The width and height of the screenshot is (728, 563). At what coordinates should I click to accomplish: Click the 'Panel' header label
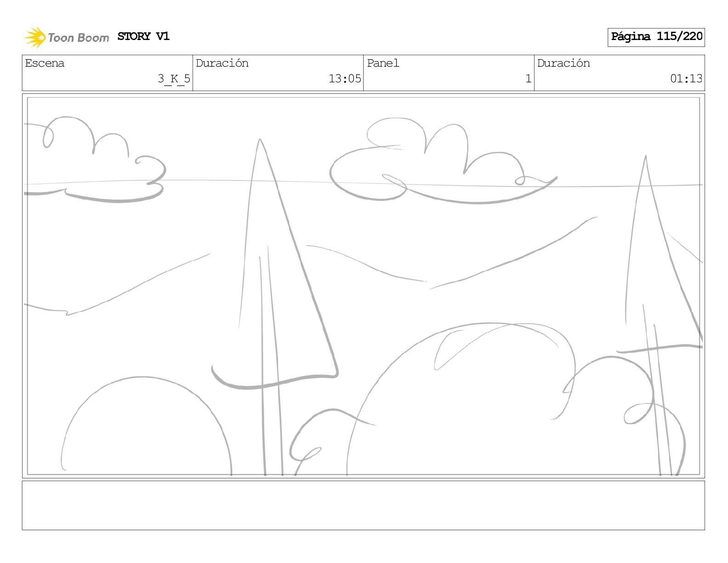point(383,63)
